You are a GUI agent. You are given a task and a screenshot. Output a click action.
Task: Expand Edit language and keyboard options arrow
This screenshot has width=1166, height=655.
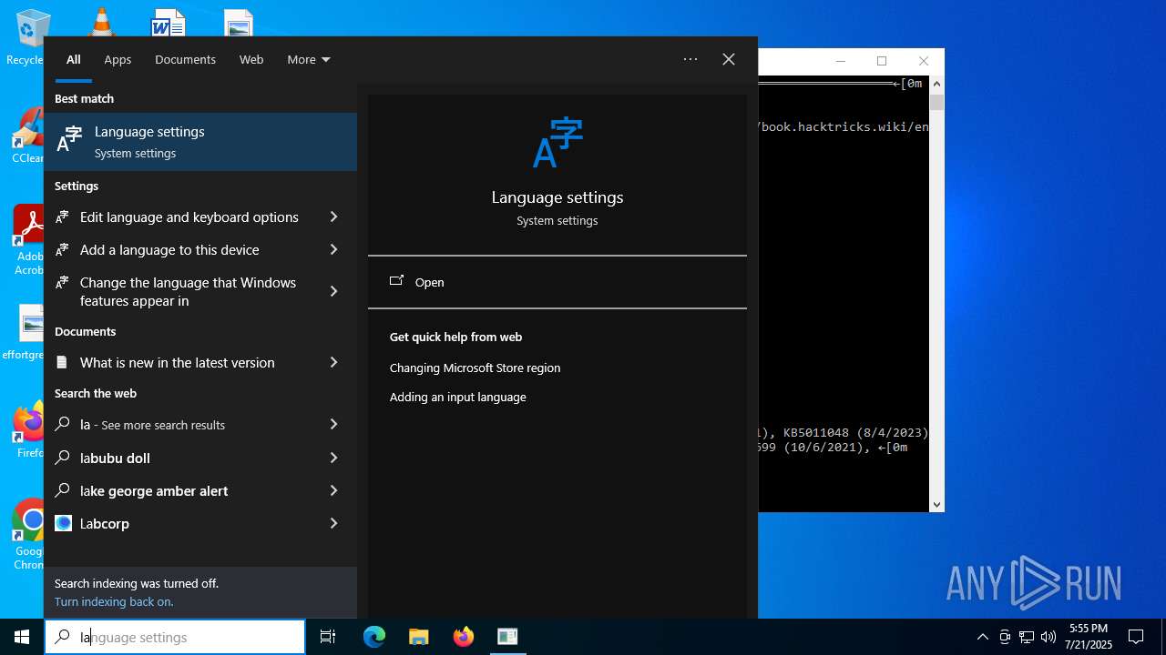pos(333,217)
